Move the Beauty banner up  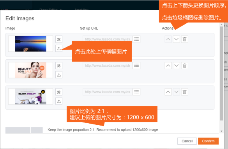(x=168, y=66)
